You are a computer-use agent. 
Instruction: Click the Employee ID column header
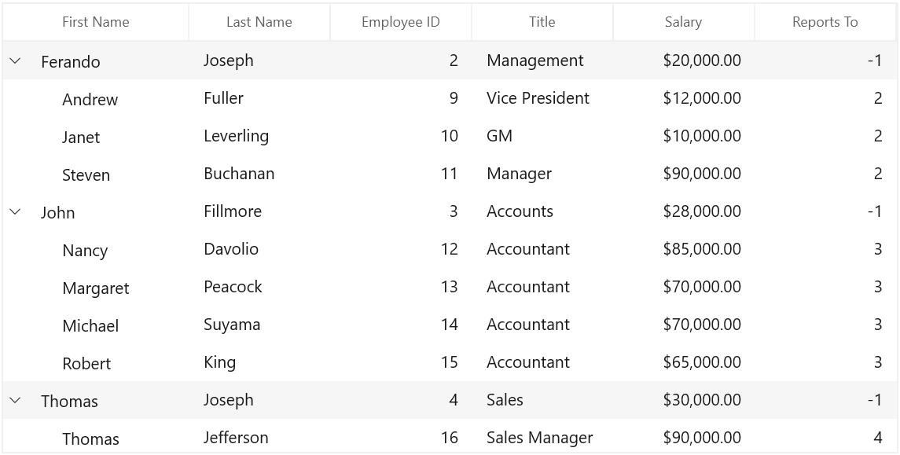(x=401, y=22)
